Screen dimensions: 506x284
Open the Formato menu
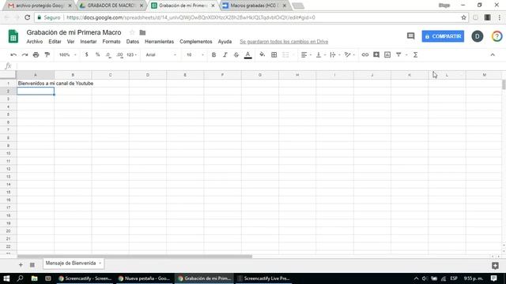111,42
